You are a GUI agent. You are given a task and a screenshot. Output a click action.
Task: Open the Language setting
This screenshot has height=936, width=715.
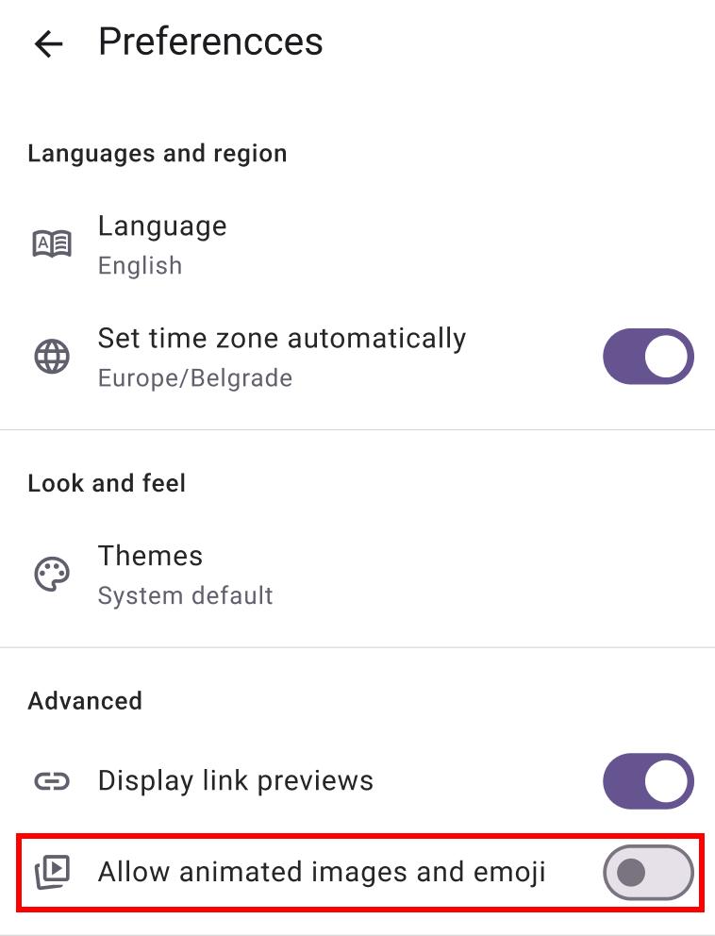click(x=162, y=226)
